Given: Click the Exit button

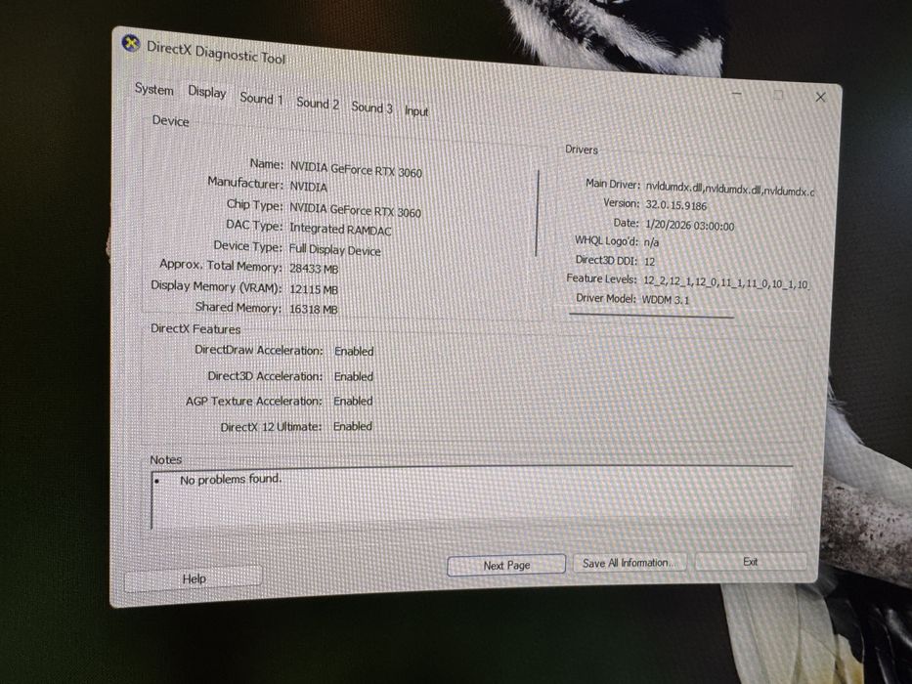Looking at the screenshot, I should tap(751, 562).
